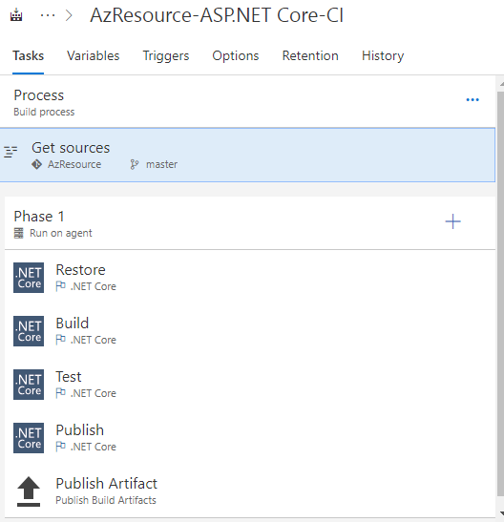
Task: Click the flag icon under Publish
Action: click(x=60, y=447)
